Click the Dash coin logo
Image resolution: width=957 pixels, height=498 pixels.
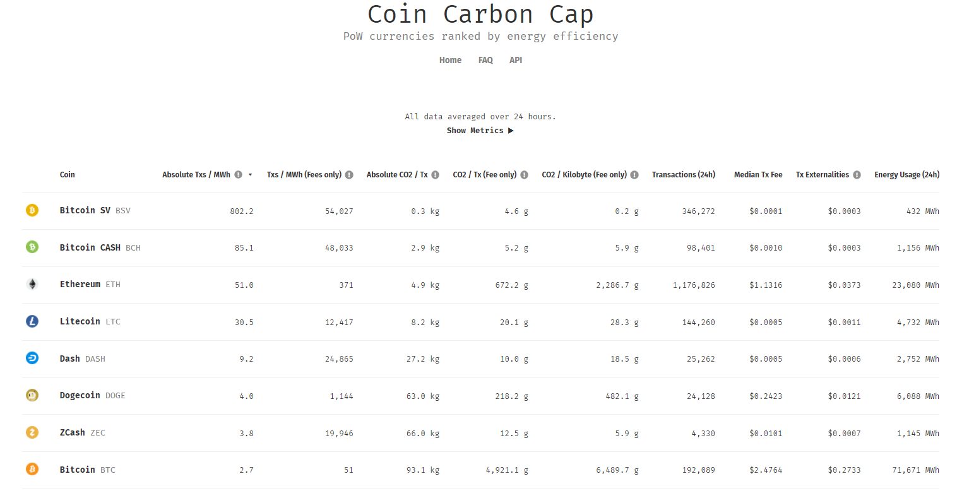coord(32,358)
